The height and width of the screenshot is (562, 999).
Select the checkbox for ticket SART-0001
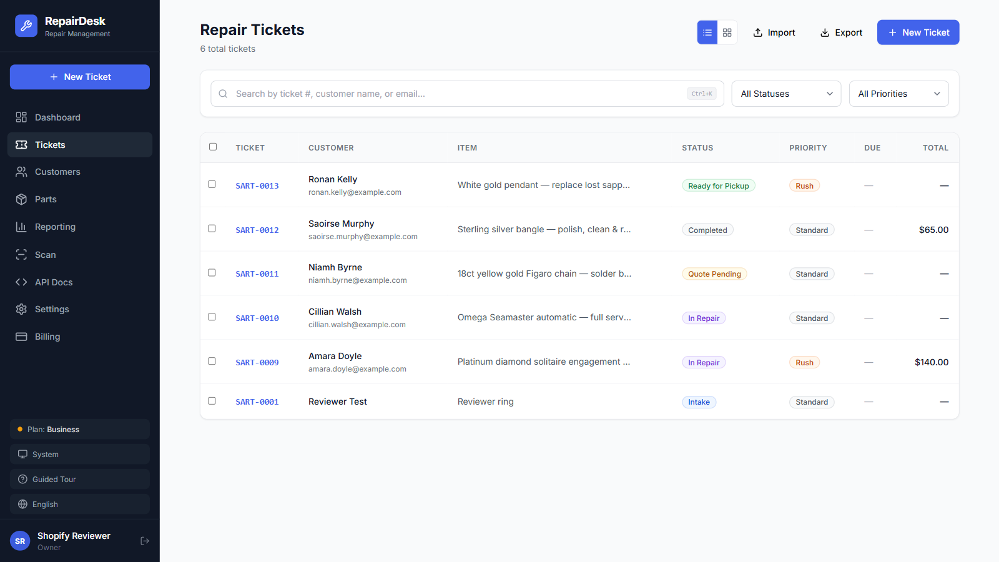click(212, 401)
